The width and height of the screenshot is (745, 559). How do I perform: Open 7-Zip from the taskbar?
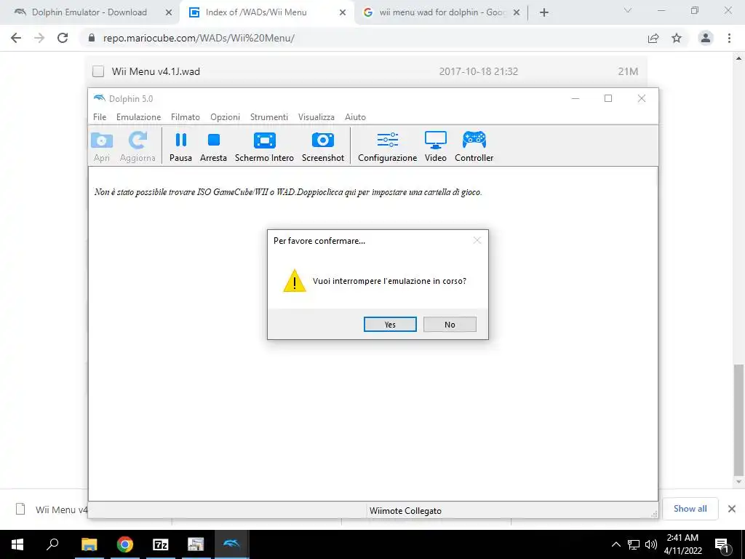coord(161,544)
